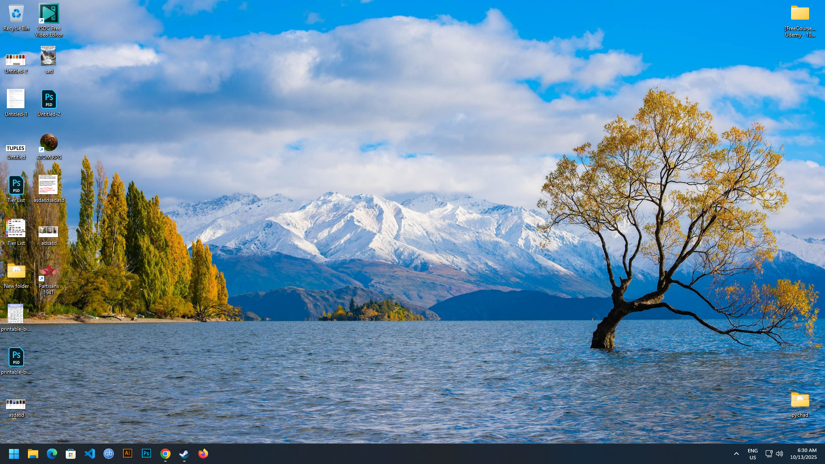Screen dimensions: 825x464
Task: Open Microsoft Store from the taskbar
Action: (71, 453)
